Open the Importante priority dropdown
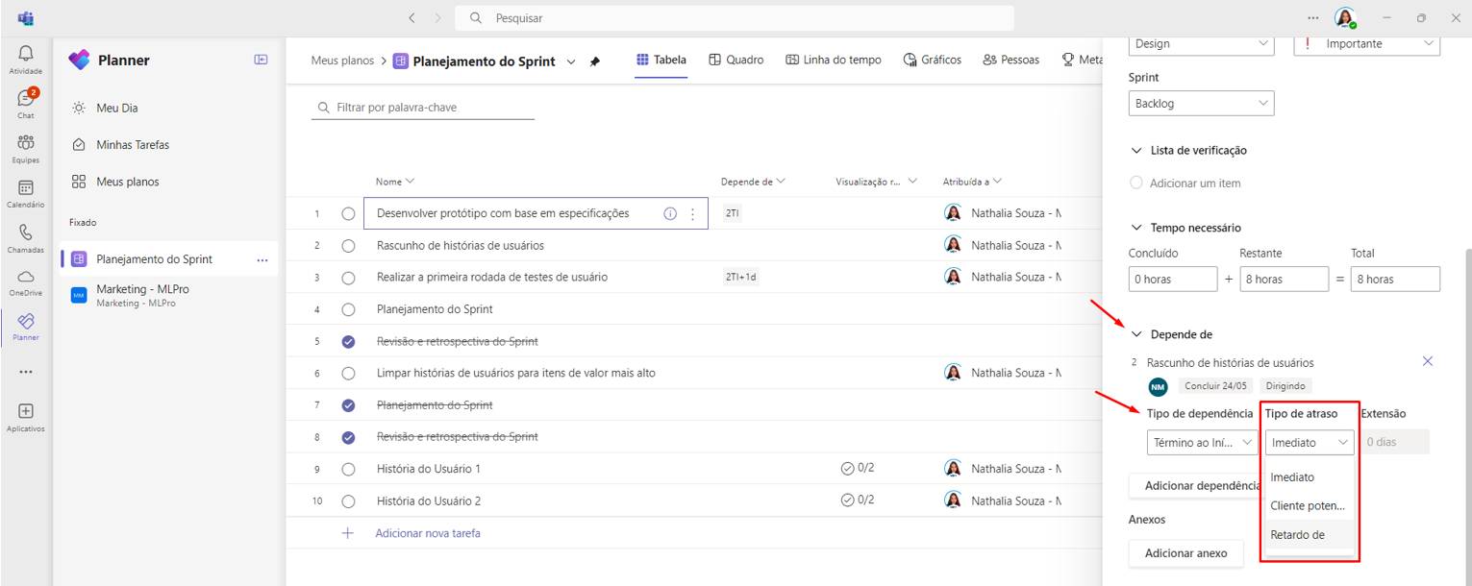Viewport: 1472px width, 586px height. point(1367,43)
